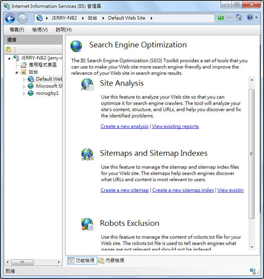Click the truncated View existing sitemaps link

[x=230, y=190]
